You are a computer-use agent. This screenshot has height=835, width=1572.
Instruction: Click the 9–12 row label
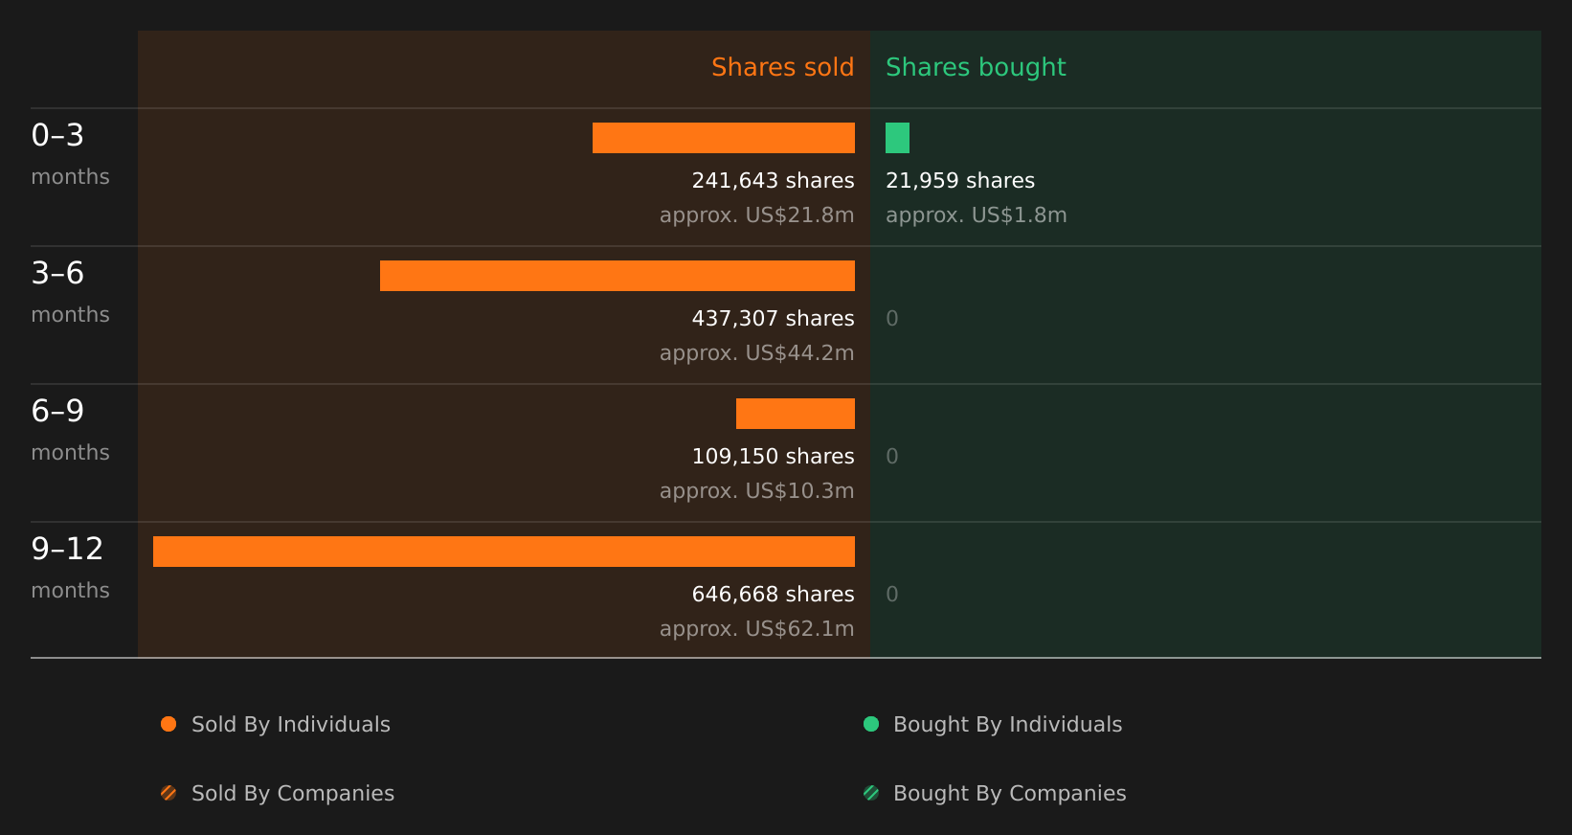coord(67,550)
